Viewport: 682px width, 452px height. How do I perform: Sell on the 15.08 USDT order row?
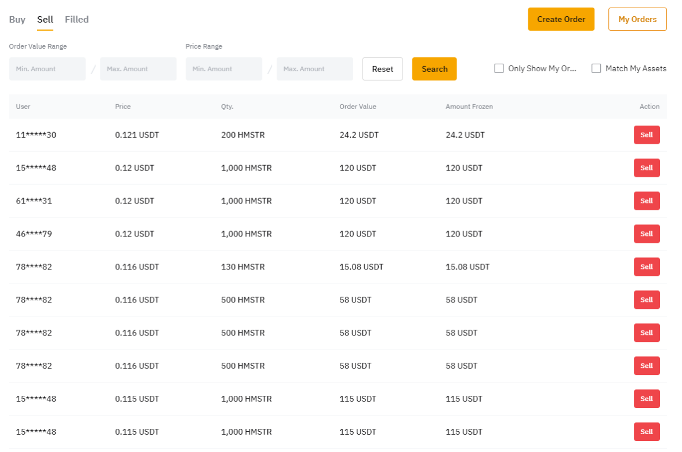click(x=646, y=267)
